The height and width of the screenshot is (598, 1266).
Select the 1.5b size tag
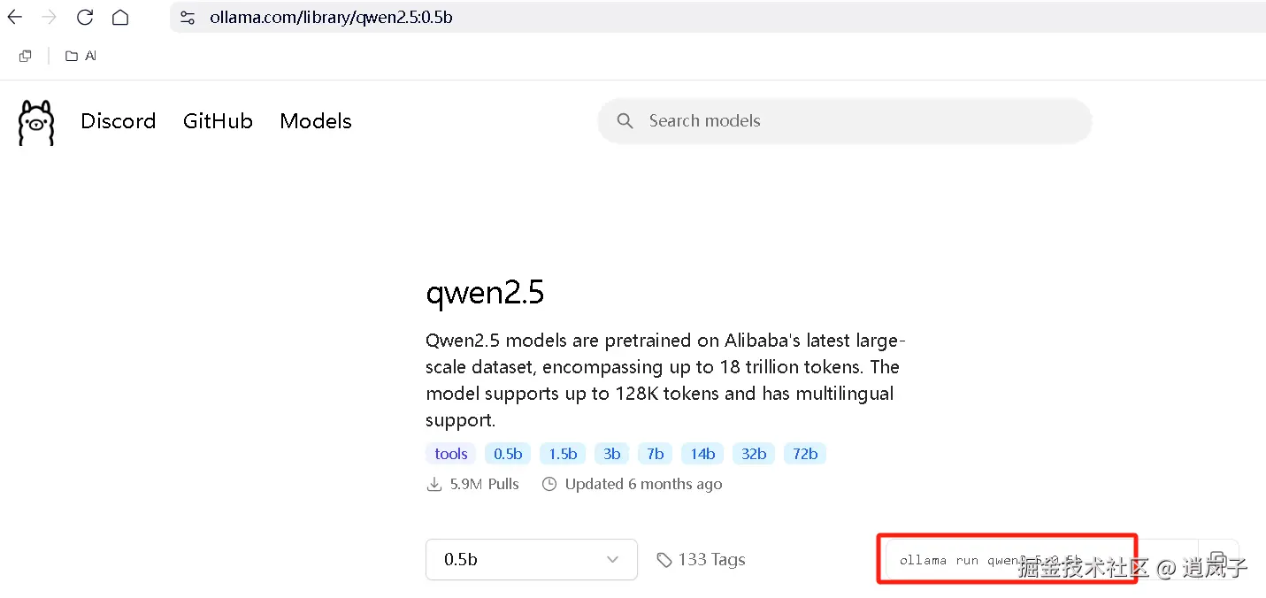(563, 454)
